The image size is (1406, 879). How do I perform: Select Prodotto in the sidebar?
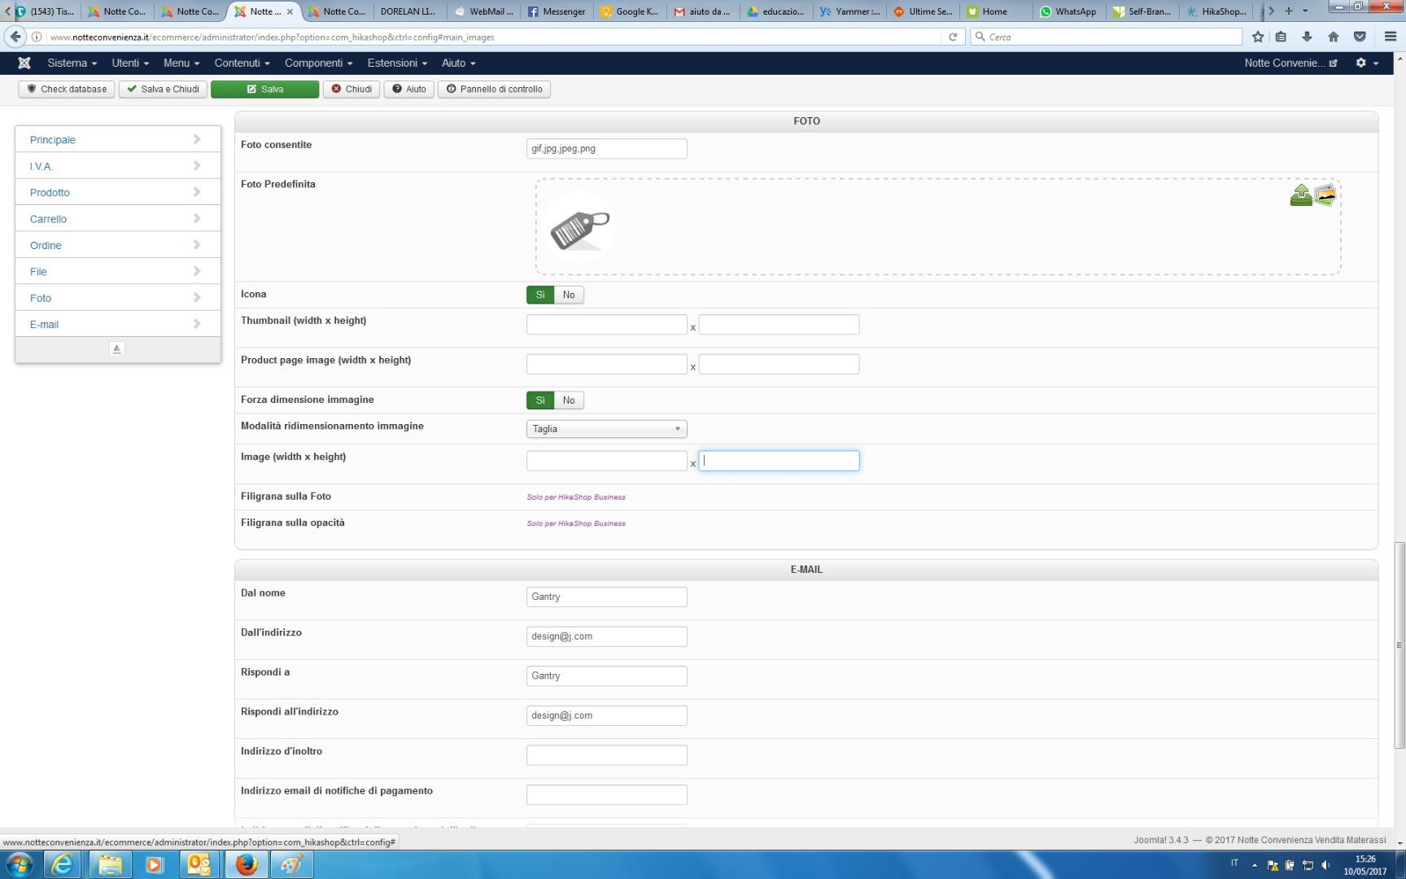tap(118, 192)
